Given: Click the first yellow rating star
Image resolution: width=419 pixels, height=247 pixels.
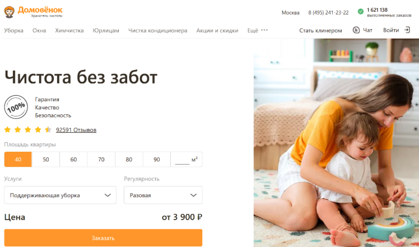Looking at the screenshot, I should (7, 129).
